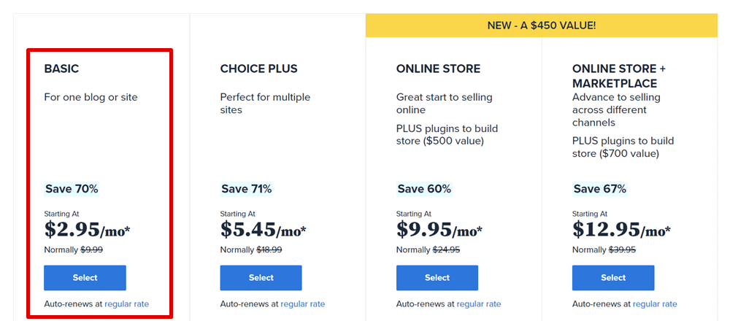Click the CHOICE PLUS plan heading

259,69
